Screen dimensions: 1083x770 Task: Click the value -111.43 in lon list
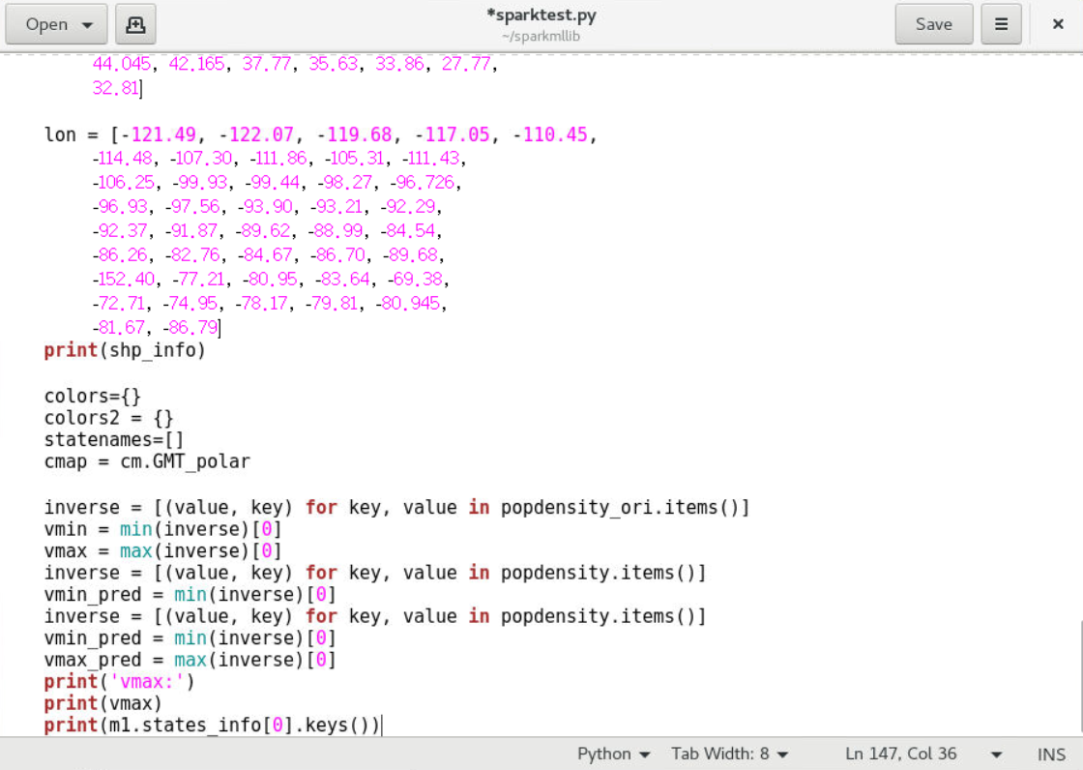[x=430, y=159]
